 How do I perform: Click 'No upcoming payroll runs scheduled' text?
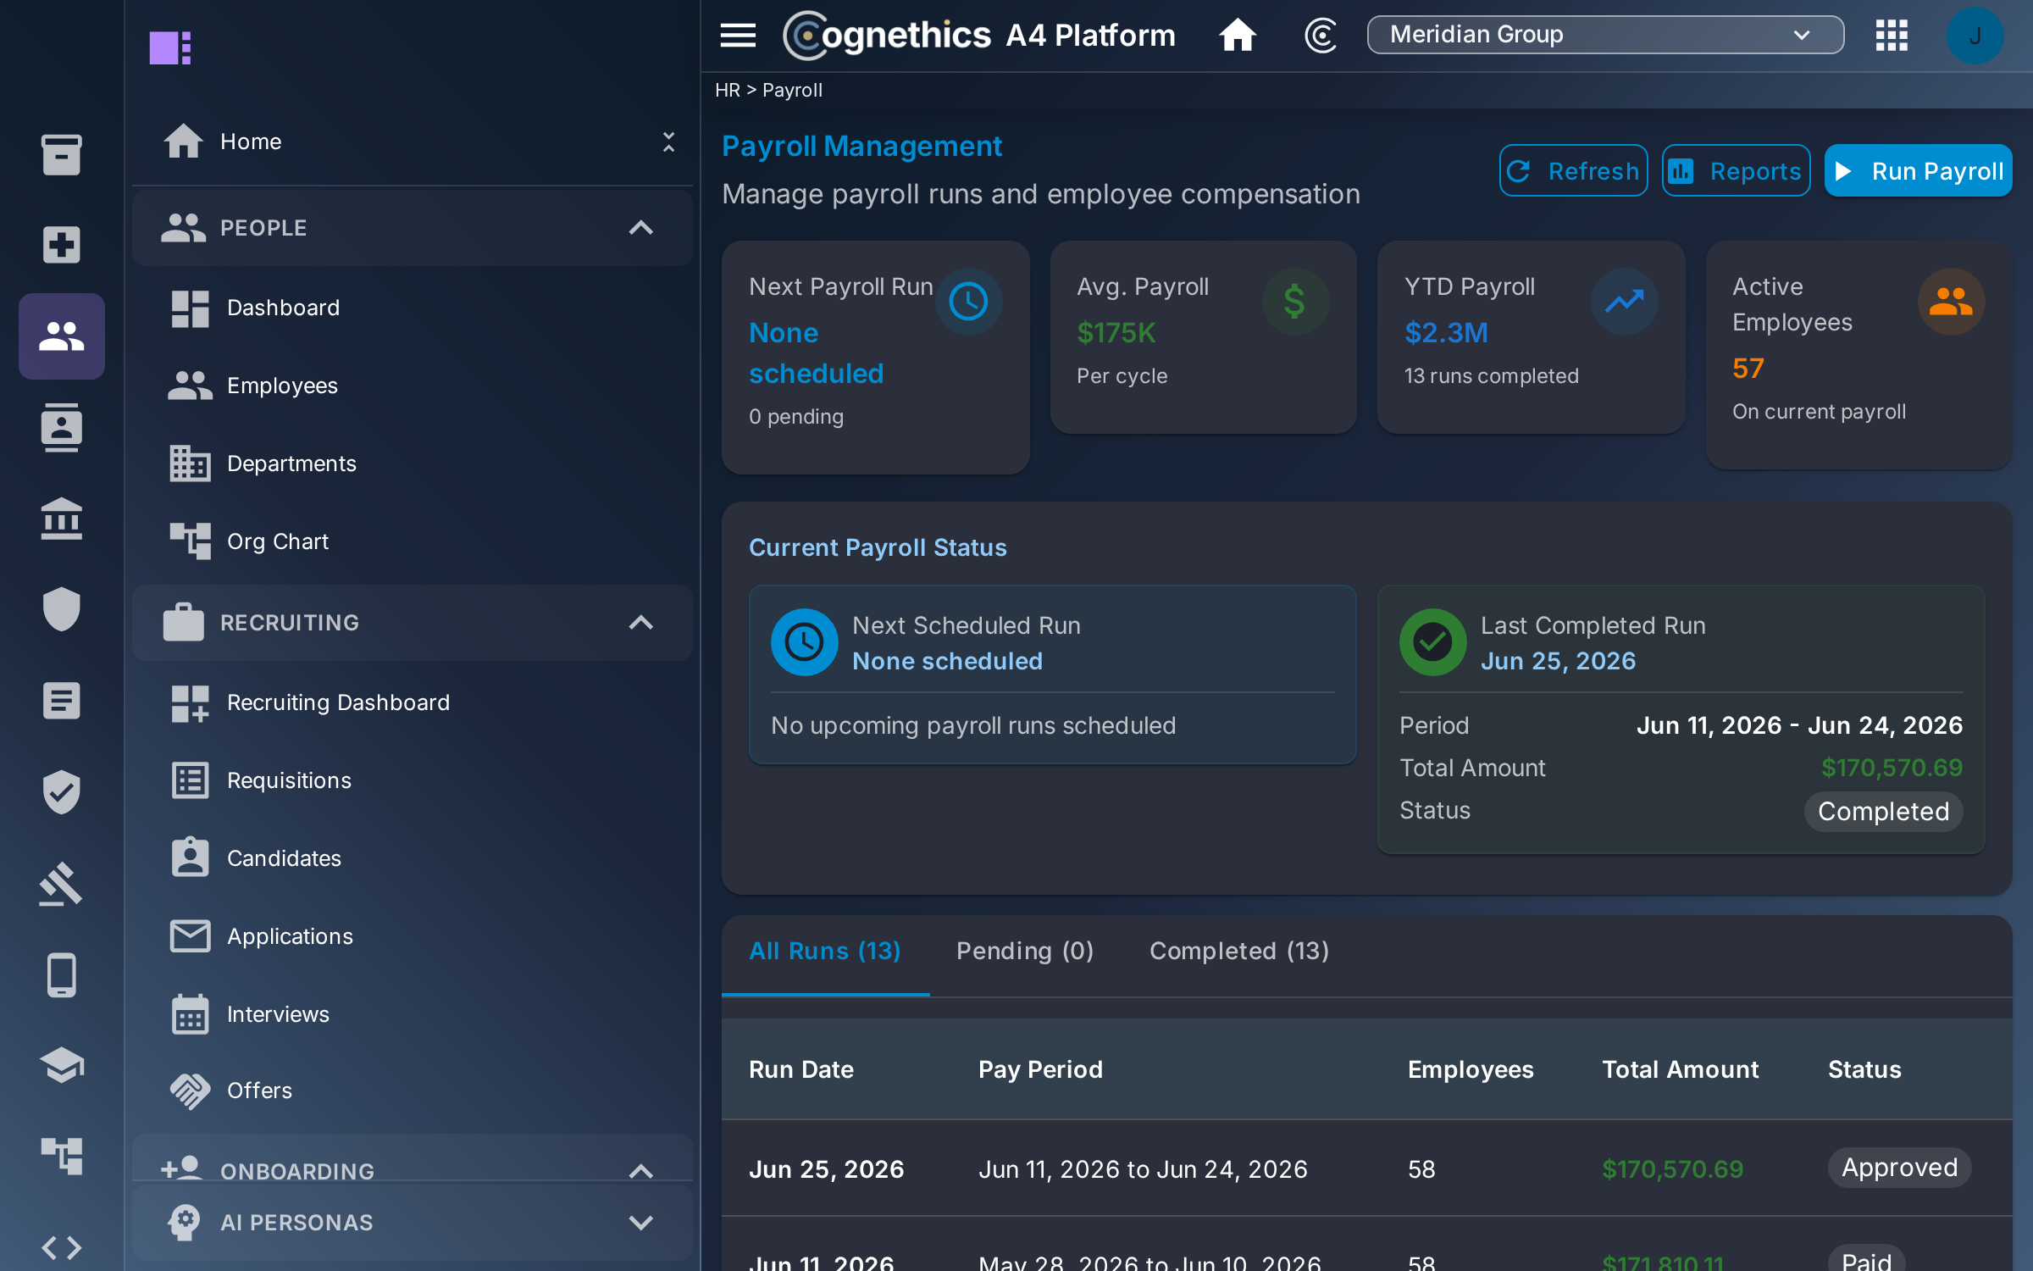pyautogui.click(x=973, y=725)
